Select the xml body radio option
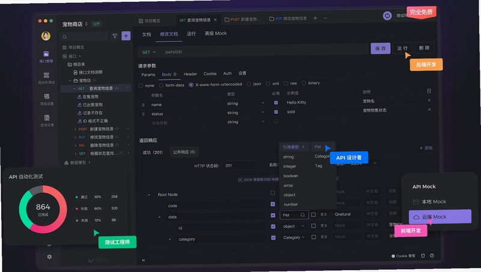The width and height of the screenshot is (481, 272). tap(268, 83)
